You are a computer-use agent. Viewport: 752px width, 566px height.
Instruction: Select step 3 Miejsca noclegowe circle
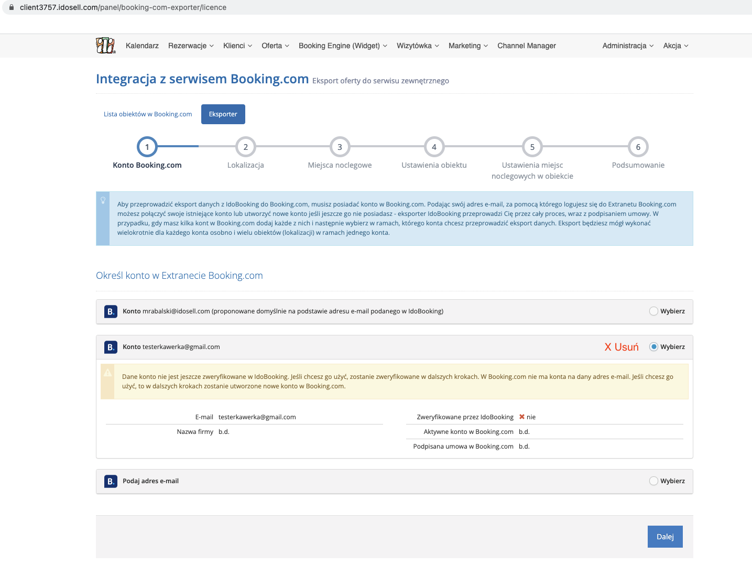pyautogui.click(x=340, y=147)
